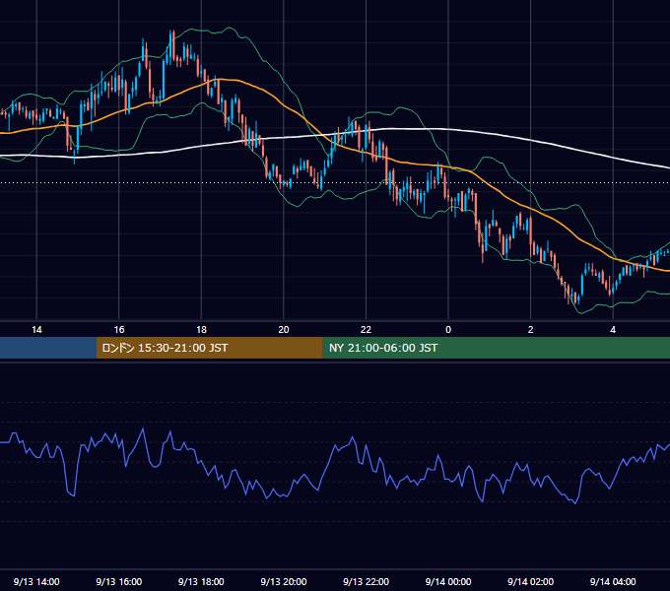Click the 9/13 20:00 date label
The height and width of the screenshot is (591, 670).
point(284,581)
